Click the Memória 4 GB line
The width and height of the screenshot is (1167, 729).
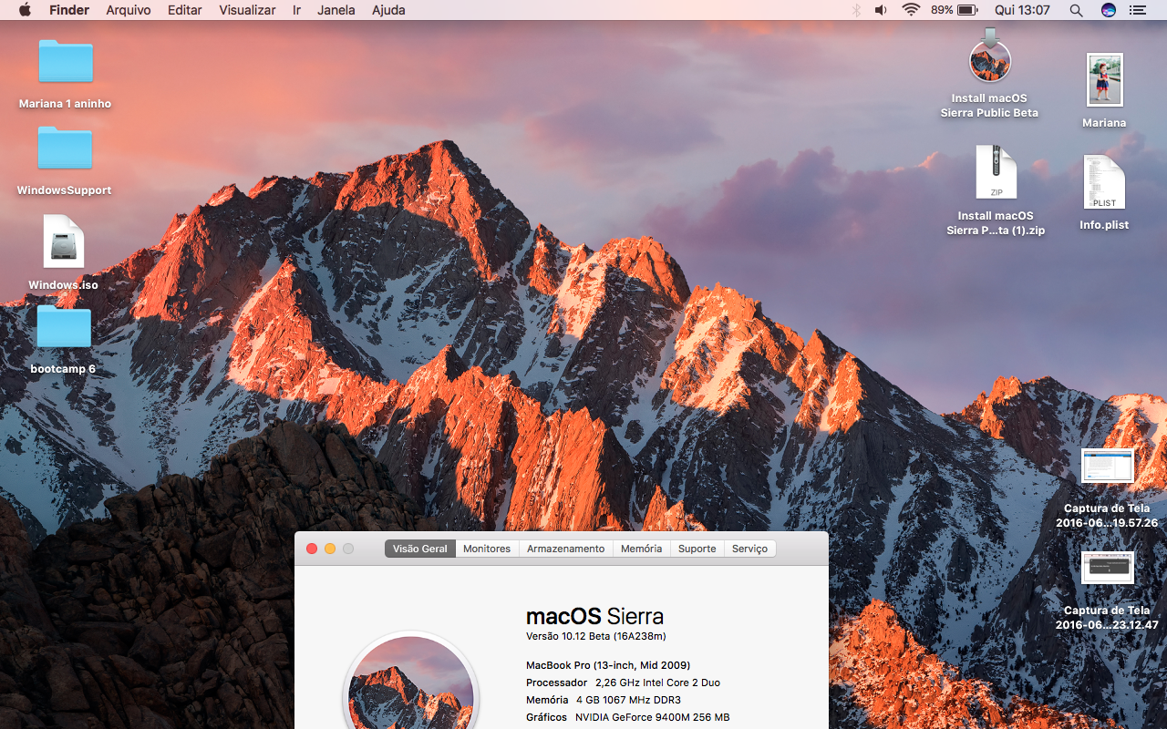(x=604, y=700)
